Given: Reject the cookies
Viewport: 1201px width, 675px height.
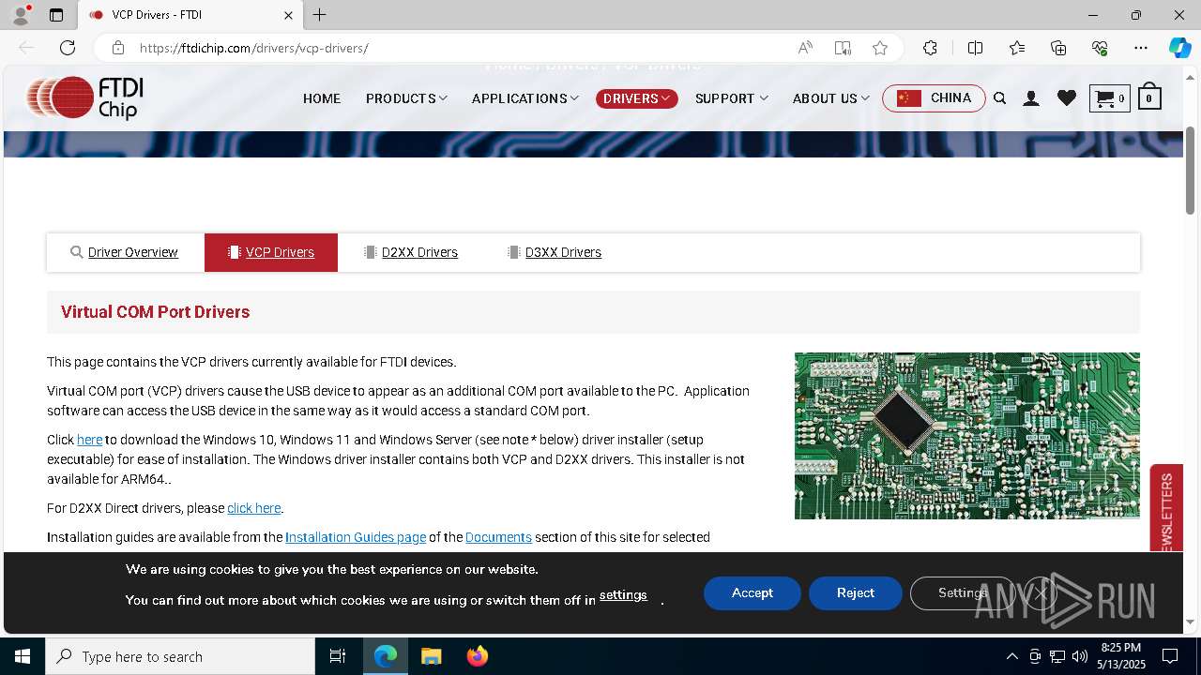Looking at the screenshot, I should [856, 592].
